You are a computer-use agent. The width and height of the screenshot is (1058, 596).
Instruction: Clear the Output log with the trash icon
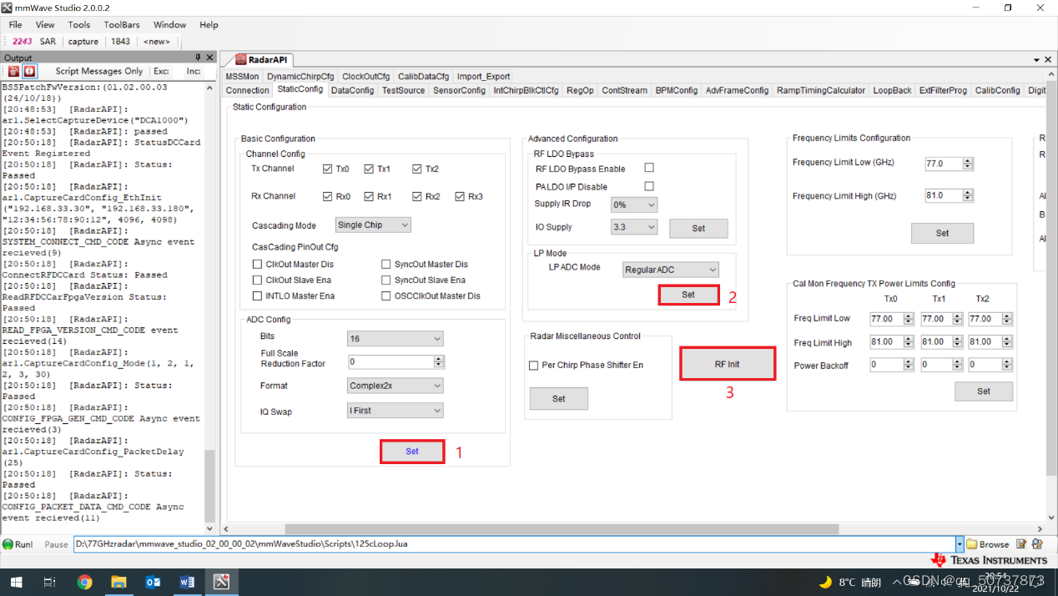[14, 72]
